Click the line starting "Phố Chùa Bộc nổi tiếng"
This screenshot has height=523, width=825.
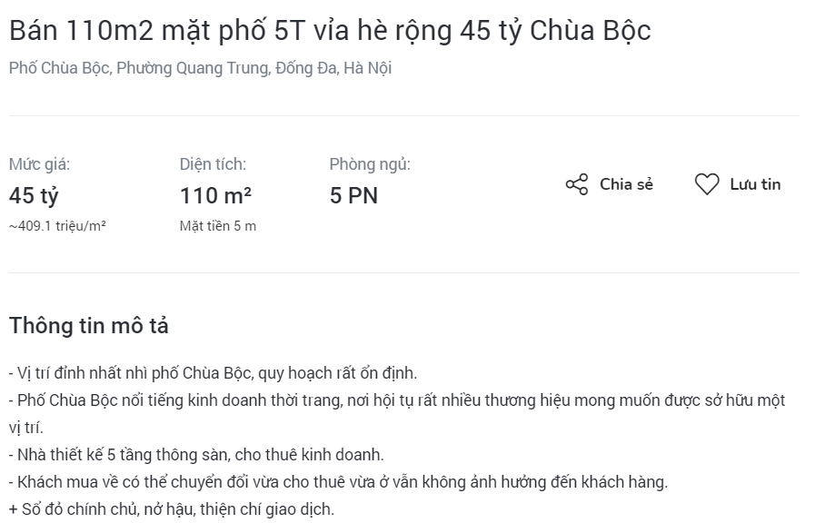396,400
